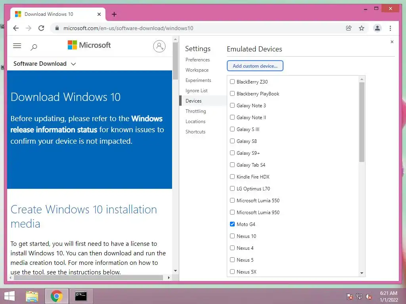Click the device list scroll-up arrow
The image size is (406, 304).
(x=362, y=79)
